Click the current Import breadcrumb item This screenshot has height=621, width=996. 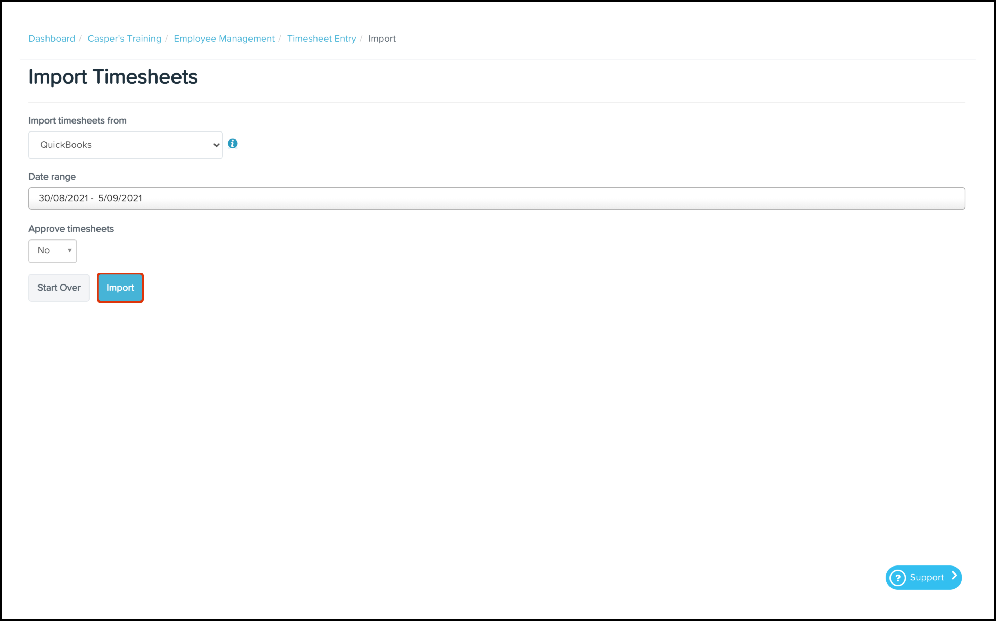click(x=381, y=39)
